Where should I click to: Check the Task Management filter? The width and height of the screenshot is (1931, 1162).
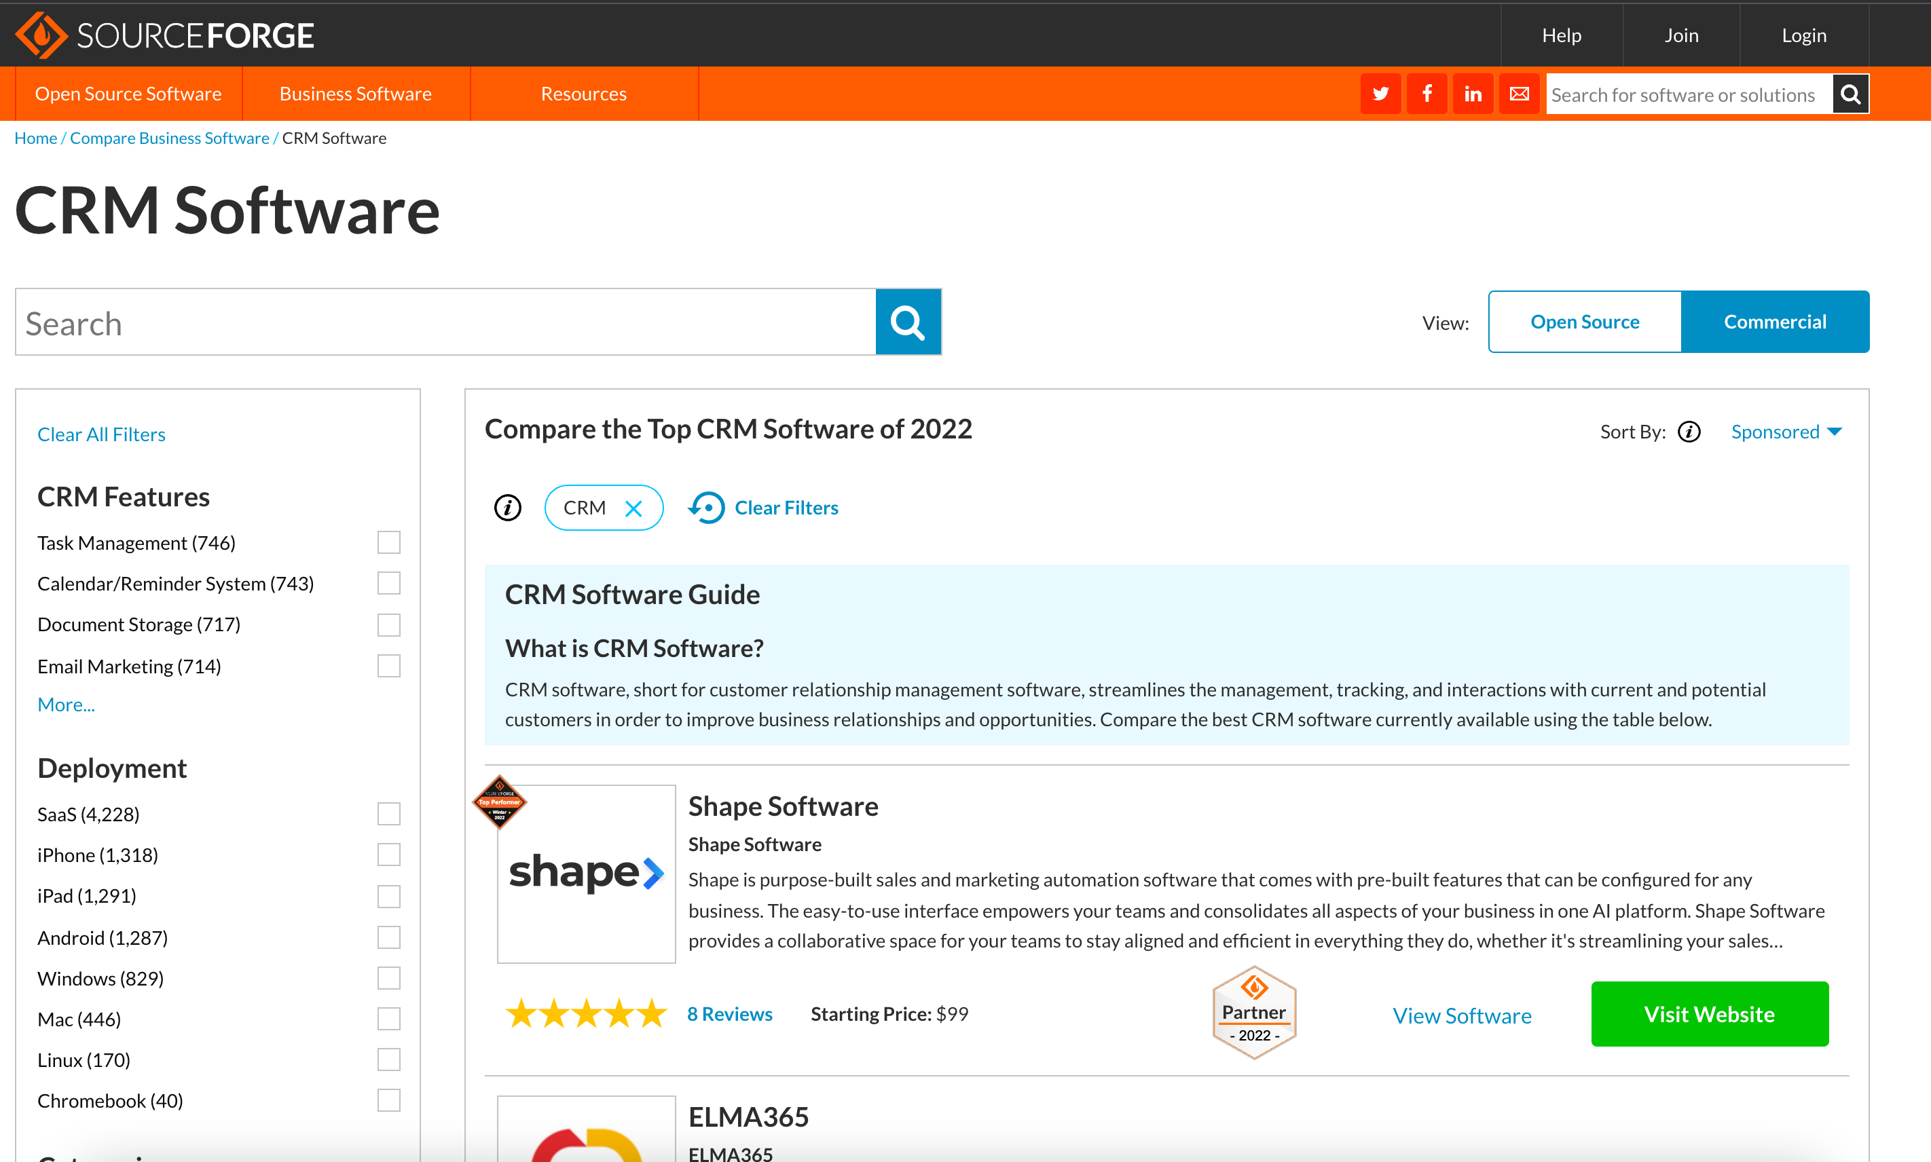point(388,542)
